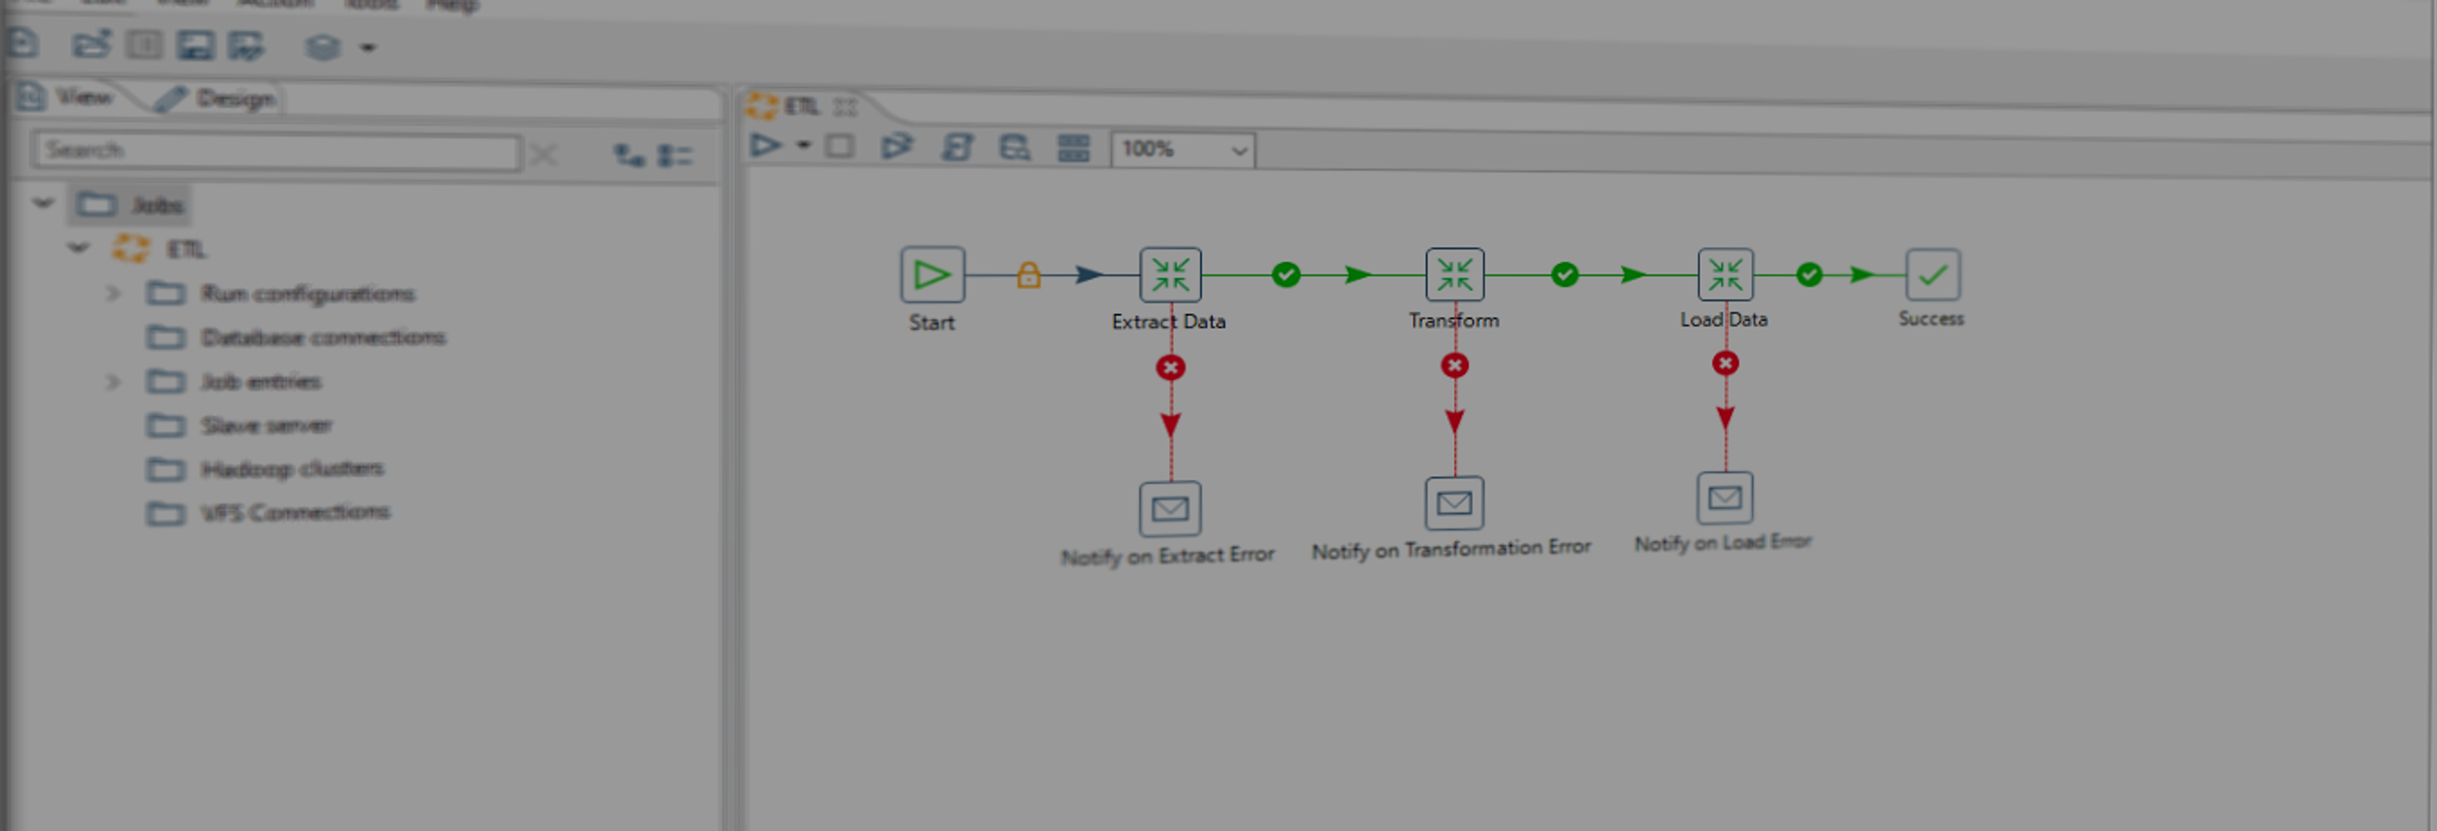Click the Get SQL icon in job toolbar
The width and height of the screenshot is (2437, 831).
click(957, 147)
